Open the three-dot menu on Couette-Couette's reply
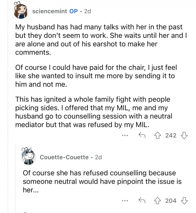Screen dimensions: 196x213 pos(125,201)
